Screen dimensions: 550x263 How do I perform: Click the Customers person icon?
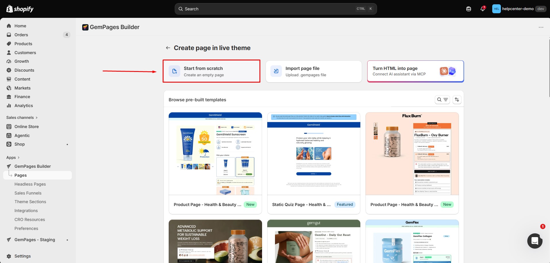click(9, 53)
